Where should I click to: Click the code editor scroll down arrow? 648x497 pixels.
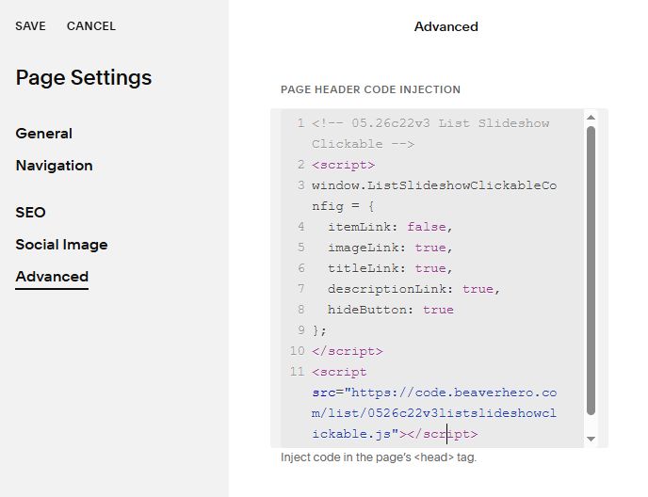591,439
